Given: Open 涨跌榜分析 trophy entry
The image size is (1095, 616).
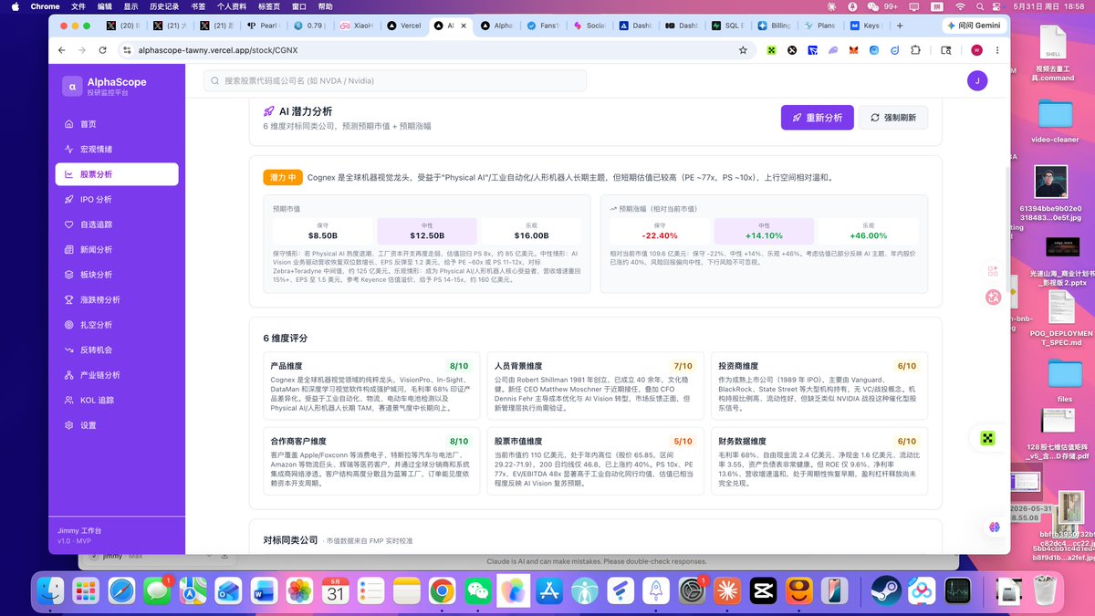Looking at the screenshot, I should 116,299.
